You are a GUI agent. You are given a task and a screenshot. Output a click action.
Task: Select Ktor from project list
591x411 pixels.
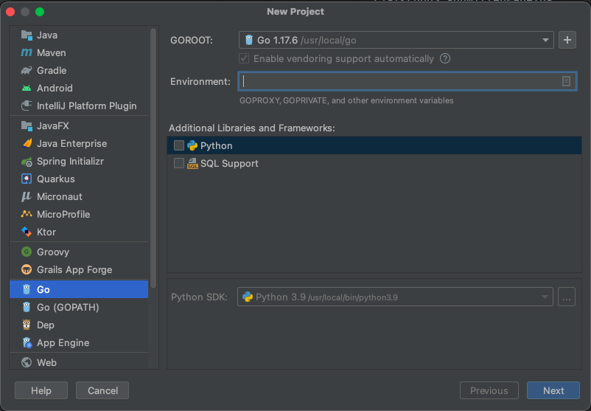point(46,232)
